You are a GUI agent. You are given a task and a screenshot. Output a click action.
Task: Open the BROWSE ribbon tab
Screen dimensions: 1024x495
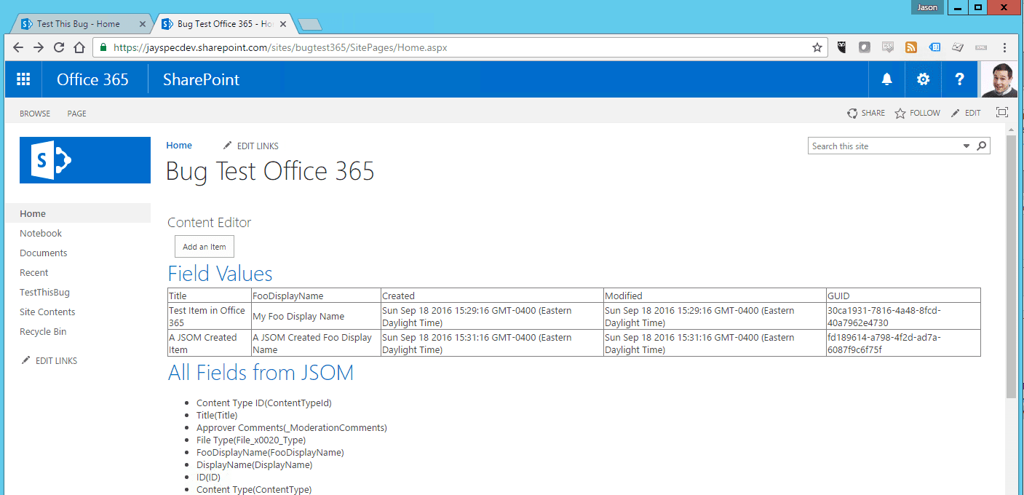pyautogui.click(x=35, y=114)
